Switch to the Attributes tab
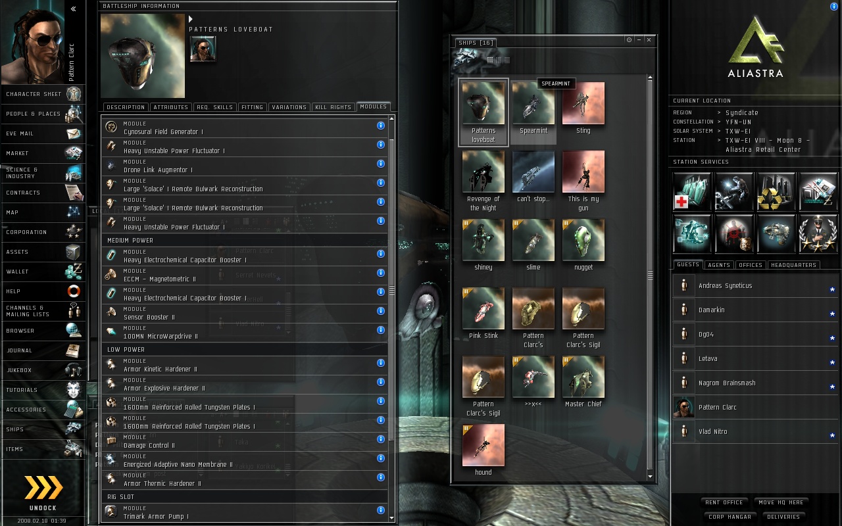 pyautogui.click(x=170, y=107)
